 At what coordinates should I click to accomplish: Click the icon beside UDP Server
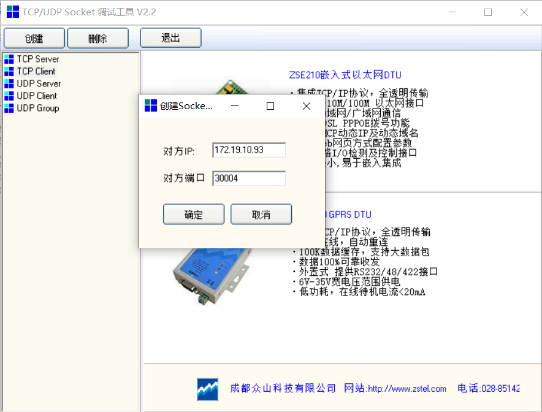point(9,83)
